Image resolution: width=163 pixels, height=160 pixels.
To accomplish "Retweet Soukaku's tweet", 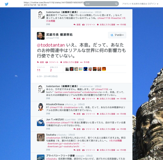I will 88,150.
